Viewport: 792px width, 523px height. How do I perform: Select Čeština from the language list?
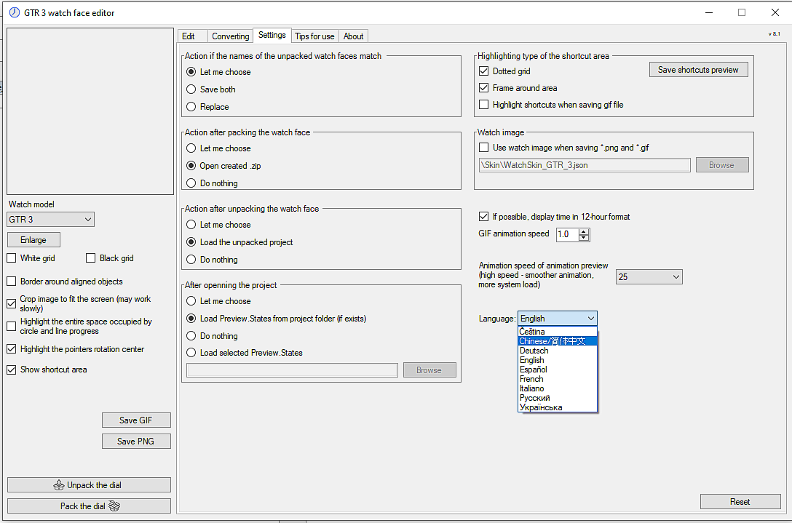click(558, 332)
